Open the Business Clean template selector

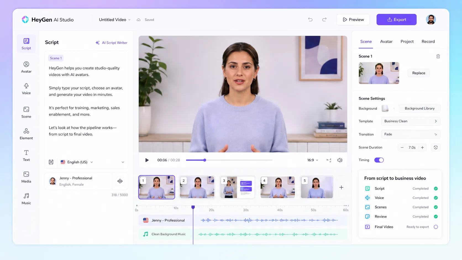click(411, 121)
